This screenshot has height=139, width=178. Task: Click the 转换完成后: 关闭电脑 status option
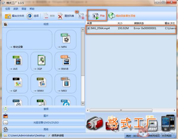tap(160, 136)
